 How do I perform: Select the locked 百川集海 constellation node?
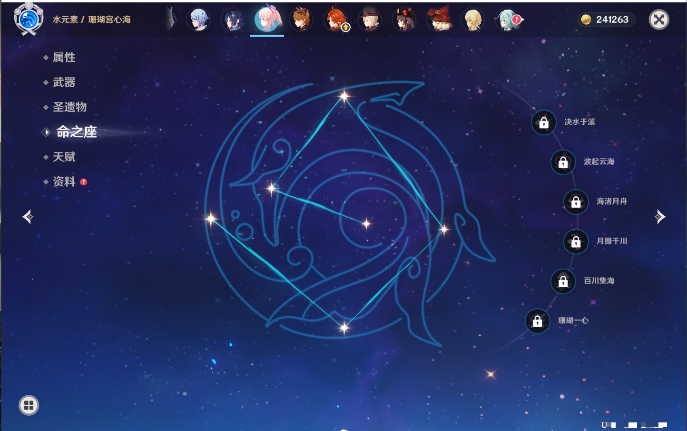tap(563, 281)
